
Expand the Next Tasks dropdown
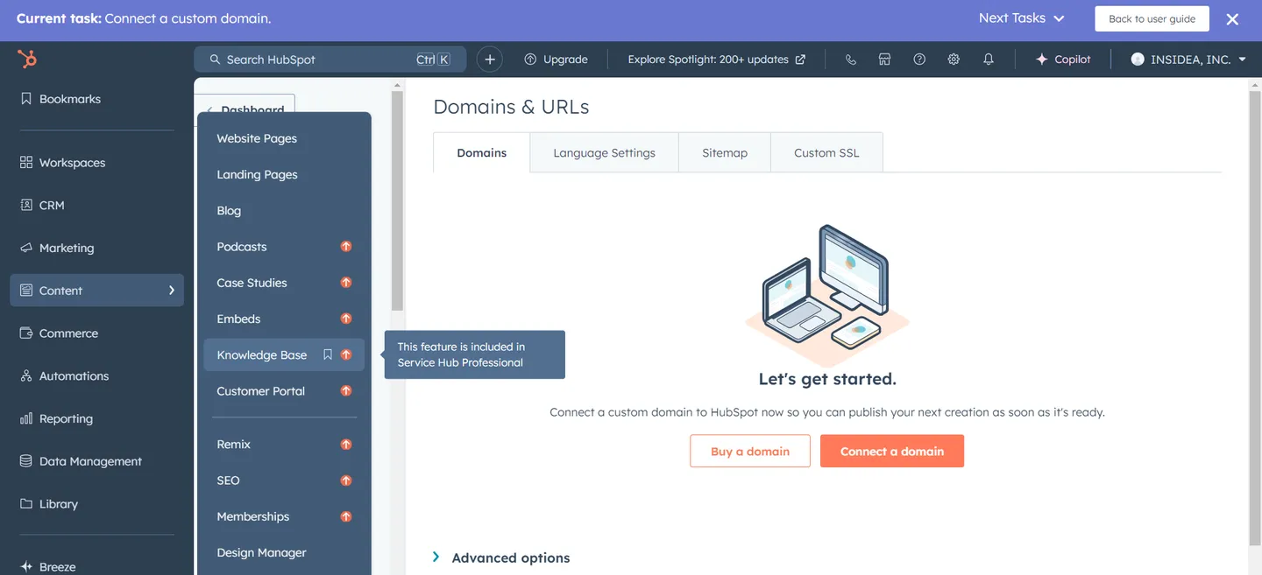click(1021, 18)
